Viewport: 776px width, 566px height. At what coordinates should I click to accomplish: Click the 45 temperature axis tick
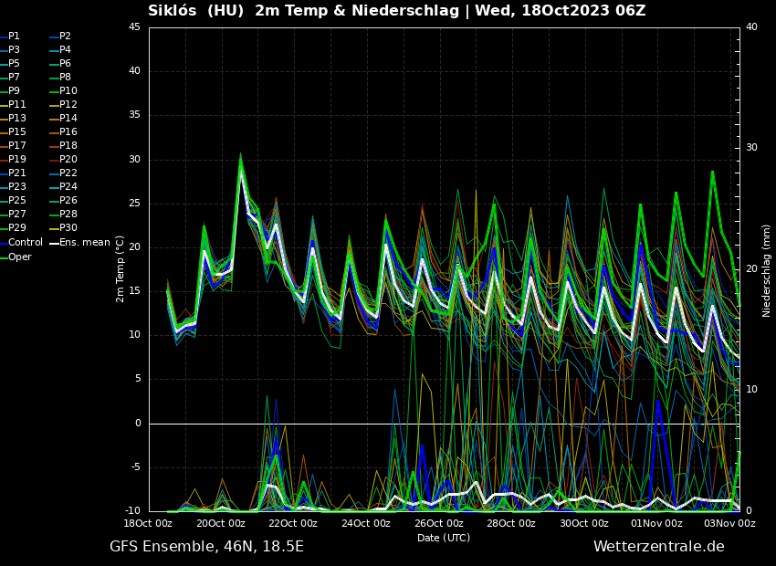(x=134, y=27)
